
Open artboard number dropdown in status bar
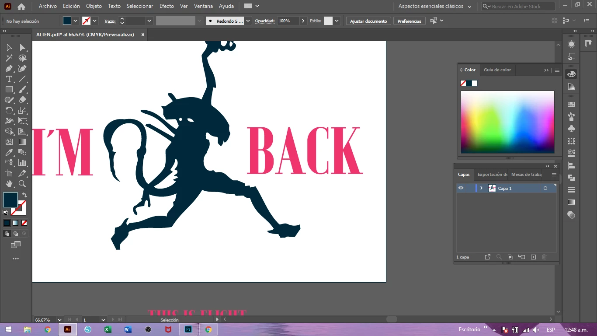pyautogui.click(x=103, y=320)
